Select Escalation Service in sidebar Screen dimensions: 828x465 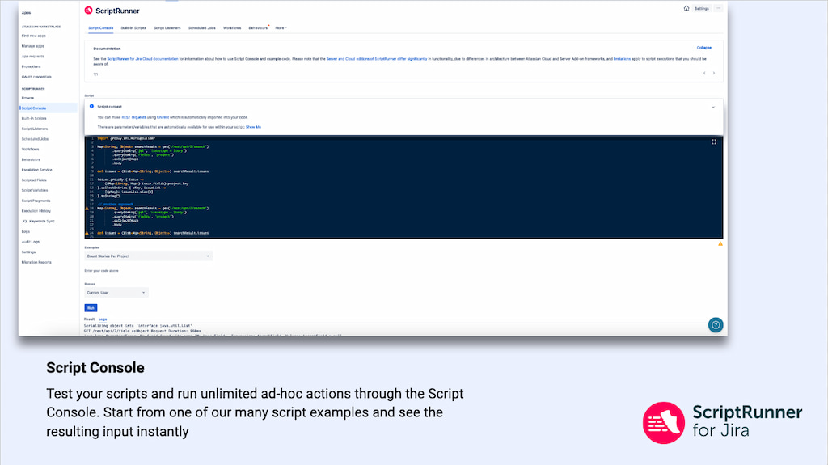click(37, 170)
